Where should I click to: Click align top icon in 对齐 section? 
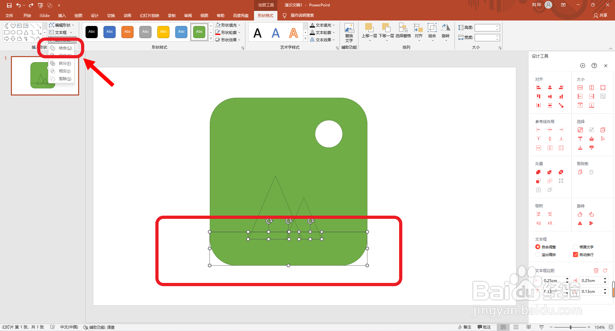coord(538,96)
